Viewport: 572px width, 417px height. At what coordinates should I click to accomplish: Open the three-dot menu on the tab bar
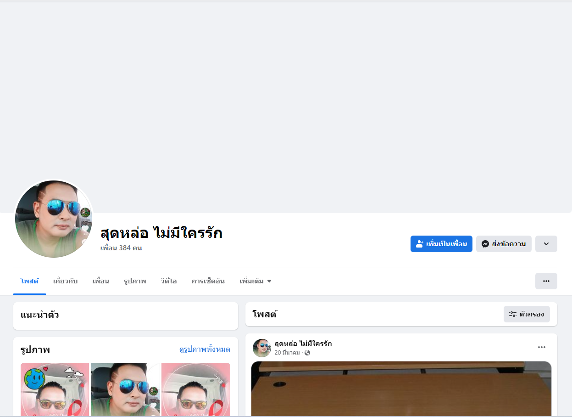546,281
